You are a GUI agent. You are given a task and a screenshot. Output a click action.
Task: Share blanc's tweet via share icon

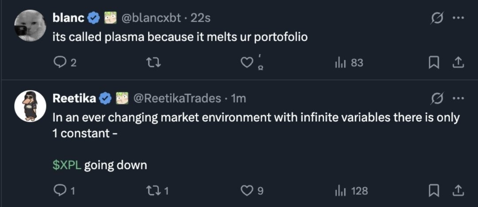click(x=459, y=63)
